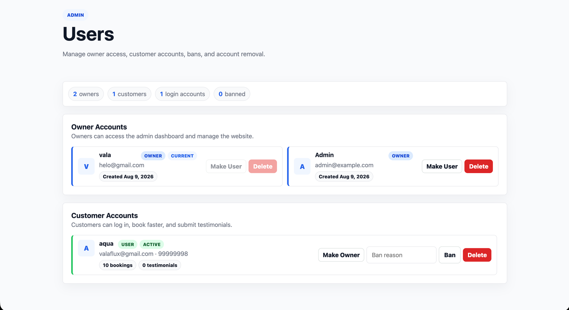Click the ADMIN badge above the title

pos(75,15)
